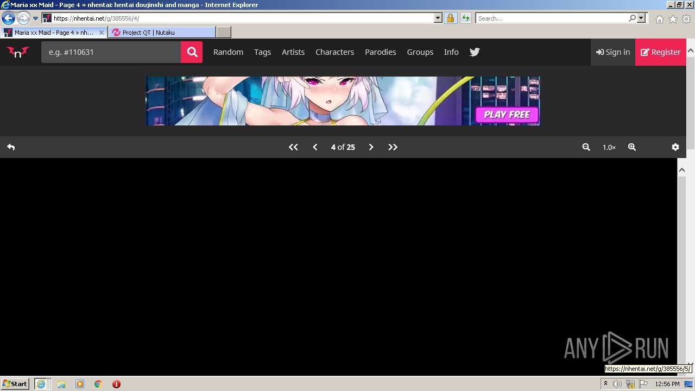This screenshot has height=391, width=695.
Task: Return to gallery with the back-arrow icon
Action: (x=11, y=147)
